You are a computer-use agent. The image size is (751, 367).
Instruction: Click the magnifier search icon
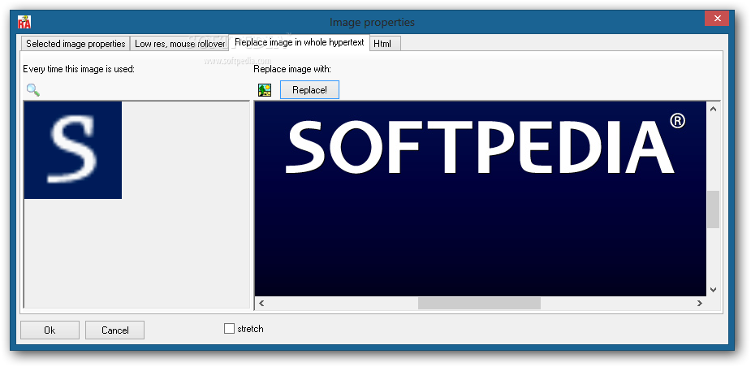(x=33, y=89)
